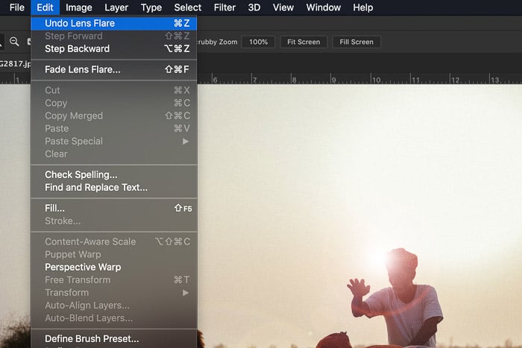Click the Puppet Warp entry
The image size is (522, 348).
[113, 255]
